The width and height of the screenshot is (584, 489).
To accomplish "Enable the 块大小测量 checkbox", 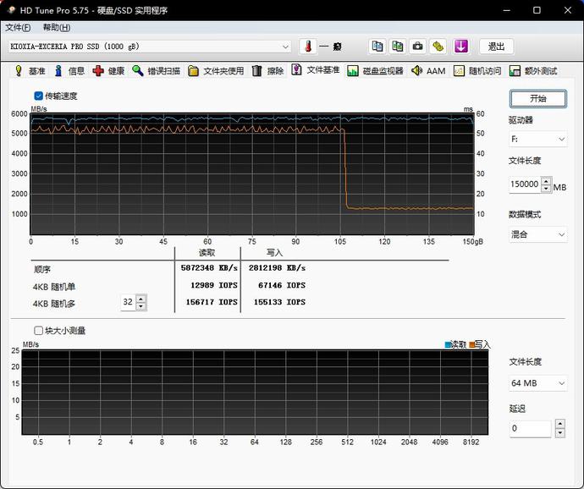I will (38, 330).
